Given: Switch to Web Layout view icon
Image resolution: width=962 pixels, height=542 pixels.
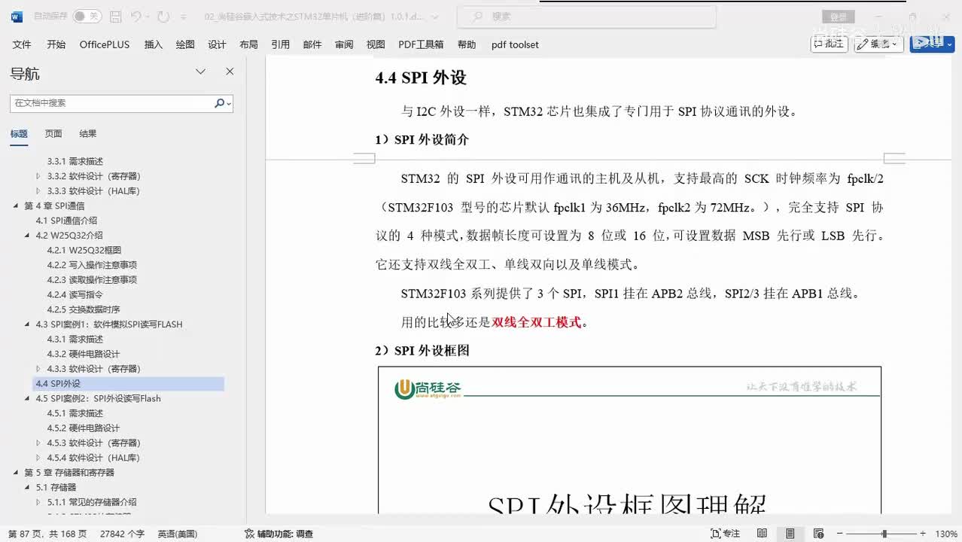Looking at the screenshot, I should point(818,534).
